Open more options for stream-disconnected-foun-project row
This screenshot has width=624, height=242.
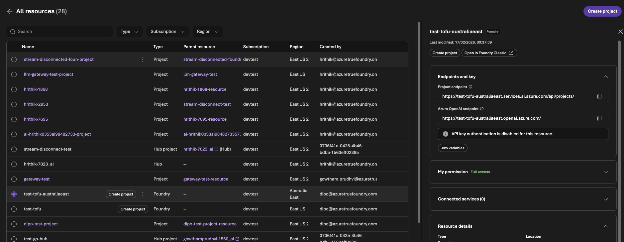tap(143, 60)
